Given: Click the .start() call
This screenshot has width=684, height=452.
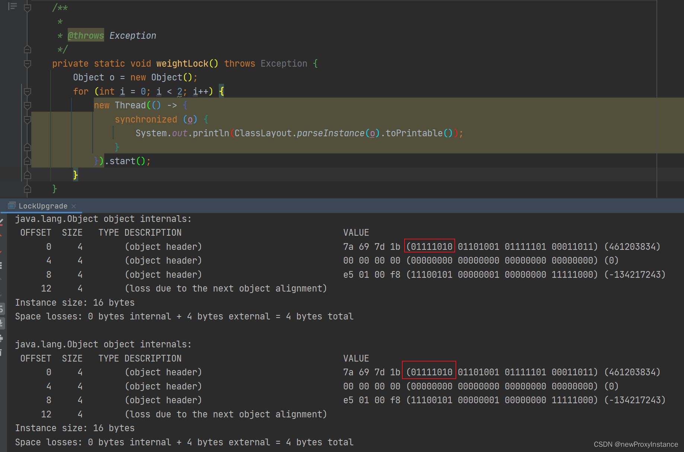Looking at the screenshot, I should (x=125, y=161).
